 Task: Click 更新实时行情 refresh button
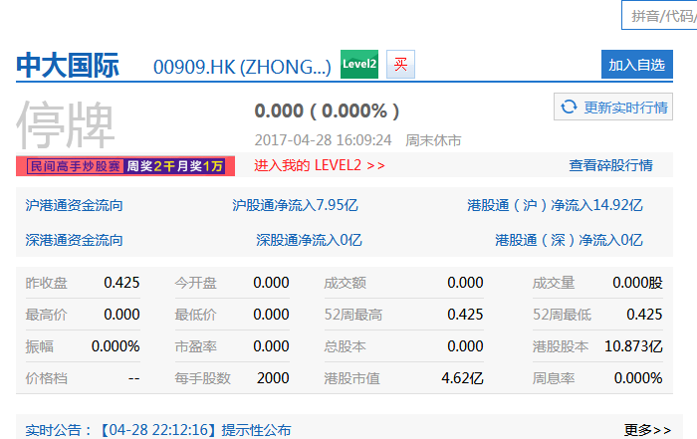(x=613, y=107)
